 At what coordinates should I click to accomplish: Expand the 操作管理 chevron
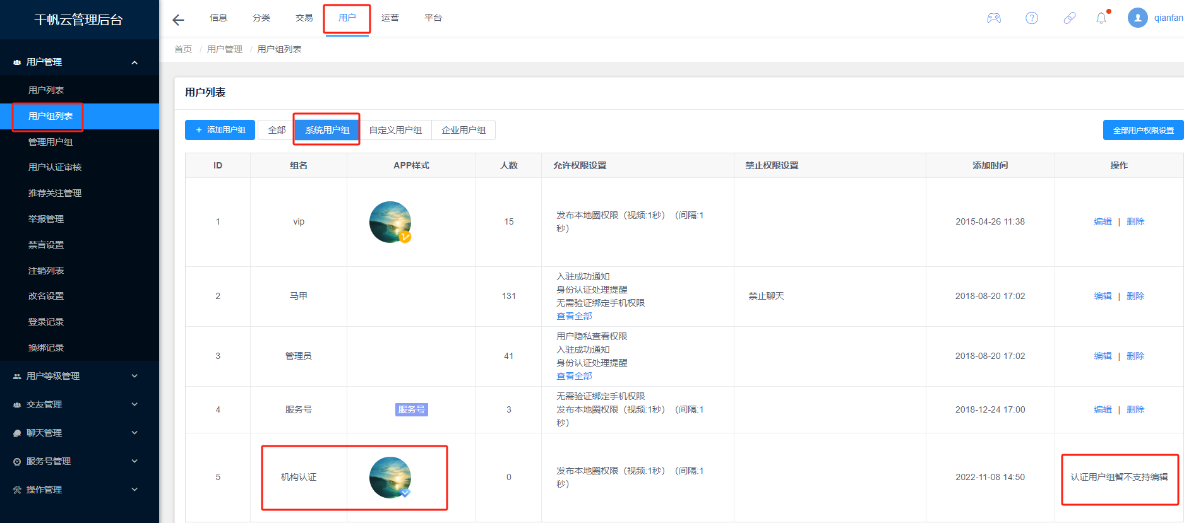point(135,490)
